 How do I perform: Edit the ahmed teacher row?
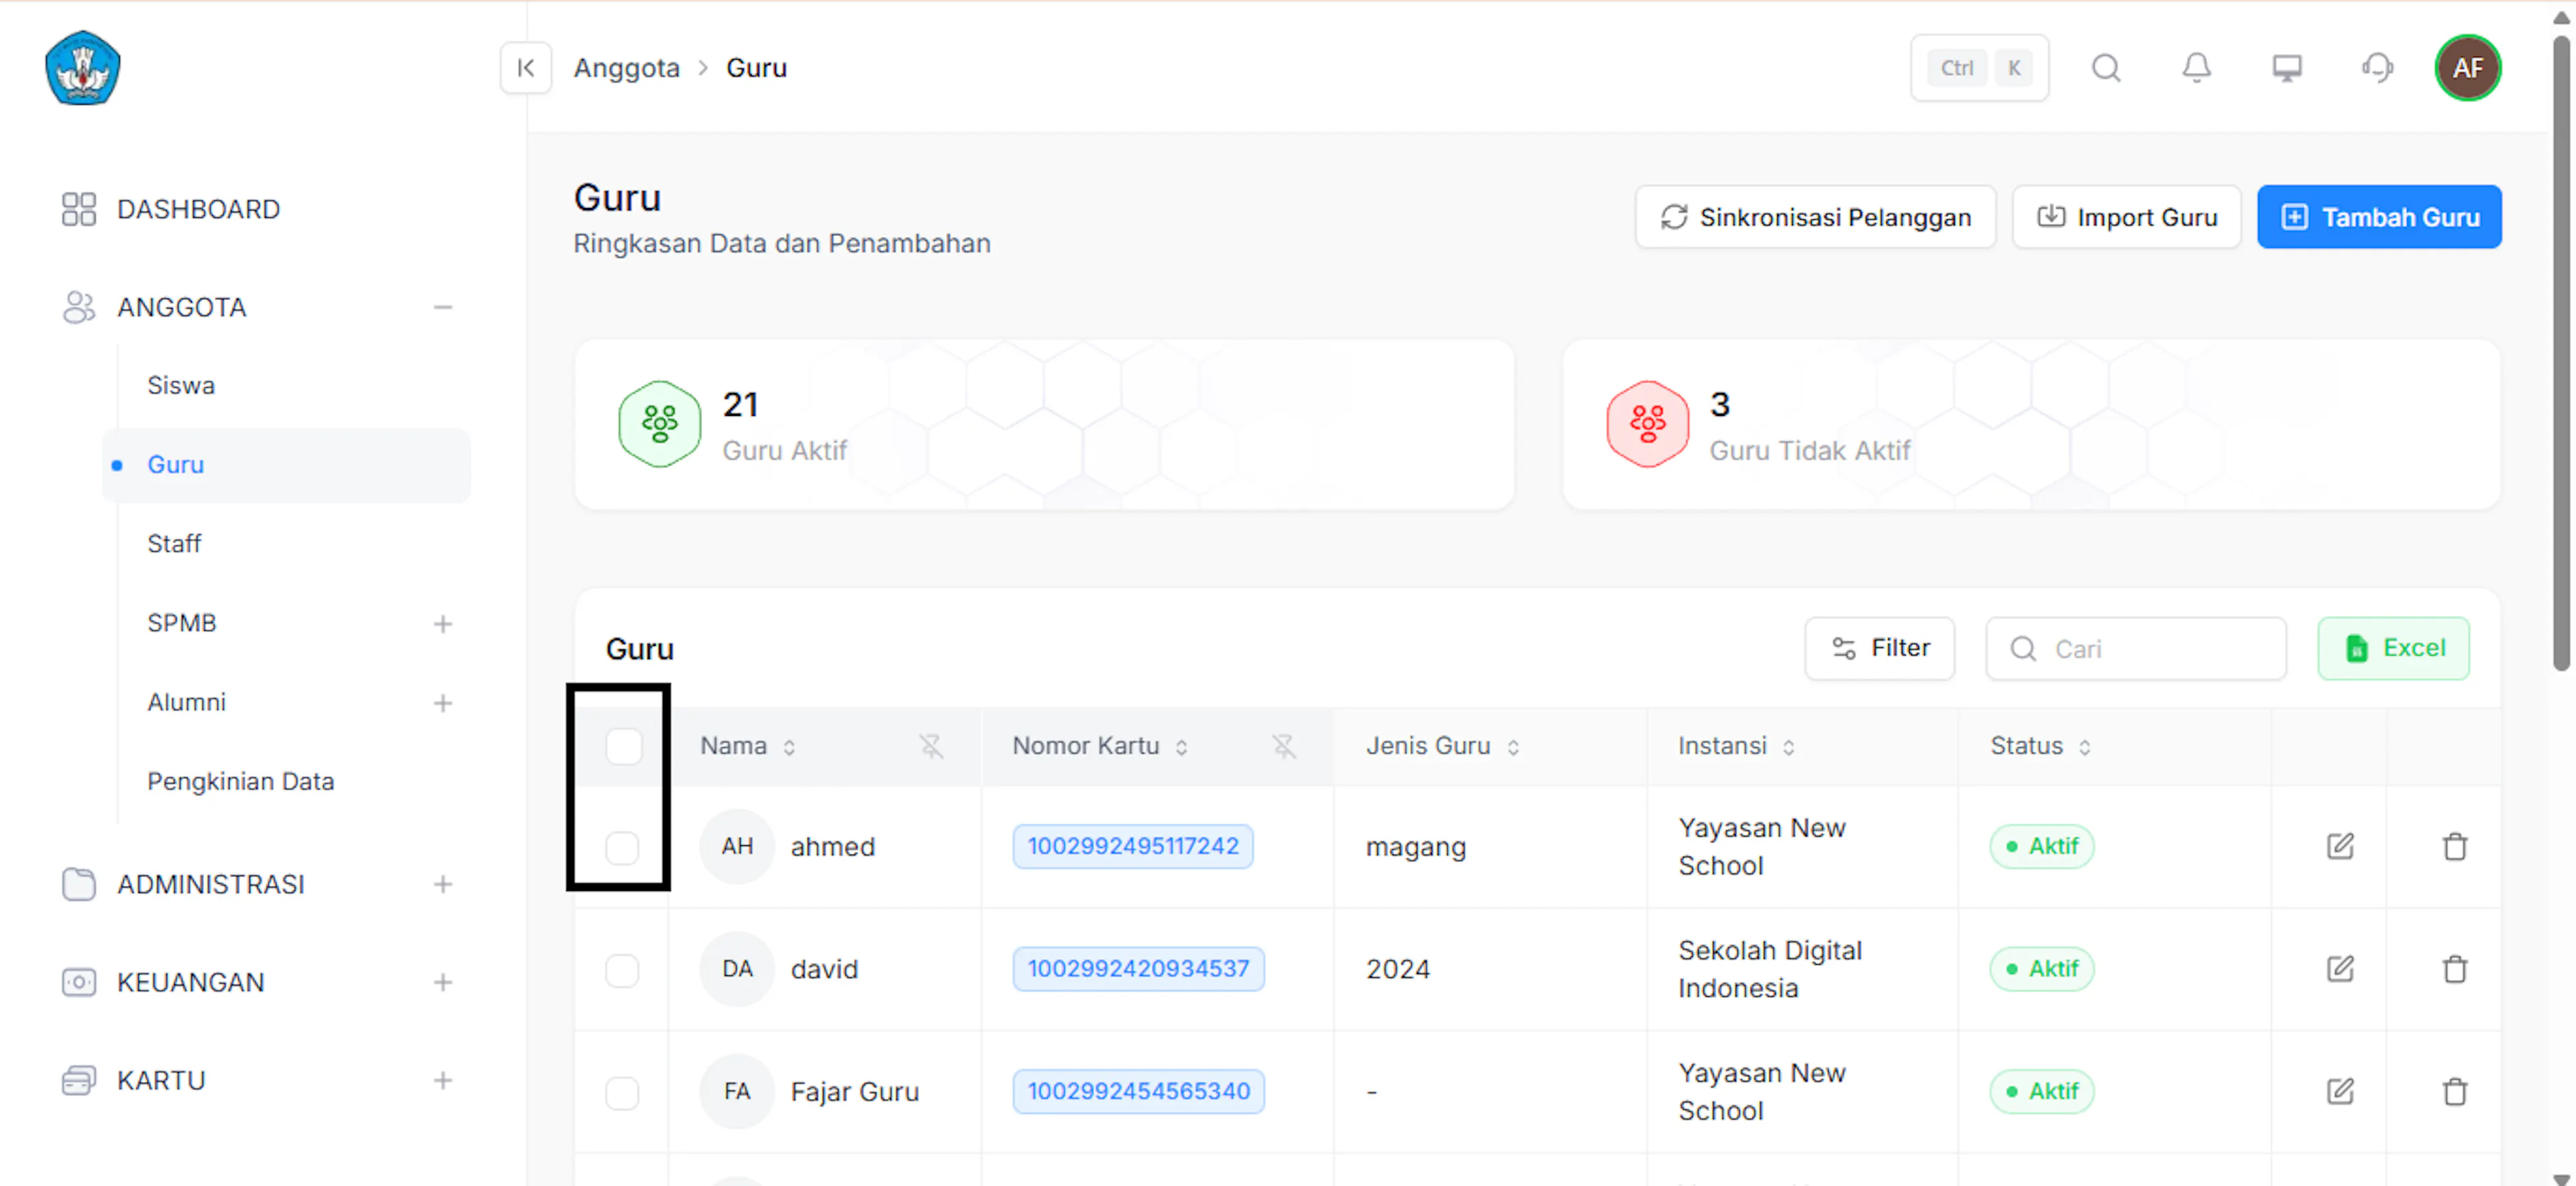[x=2339, y=846]
